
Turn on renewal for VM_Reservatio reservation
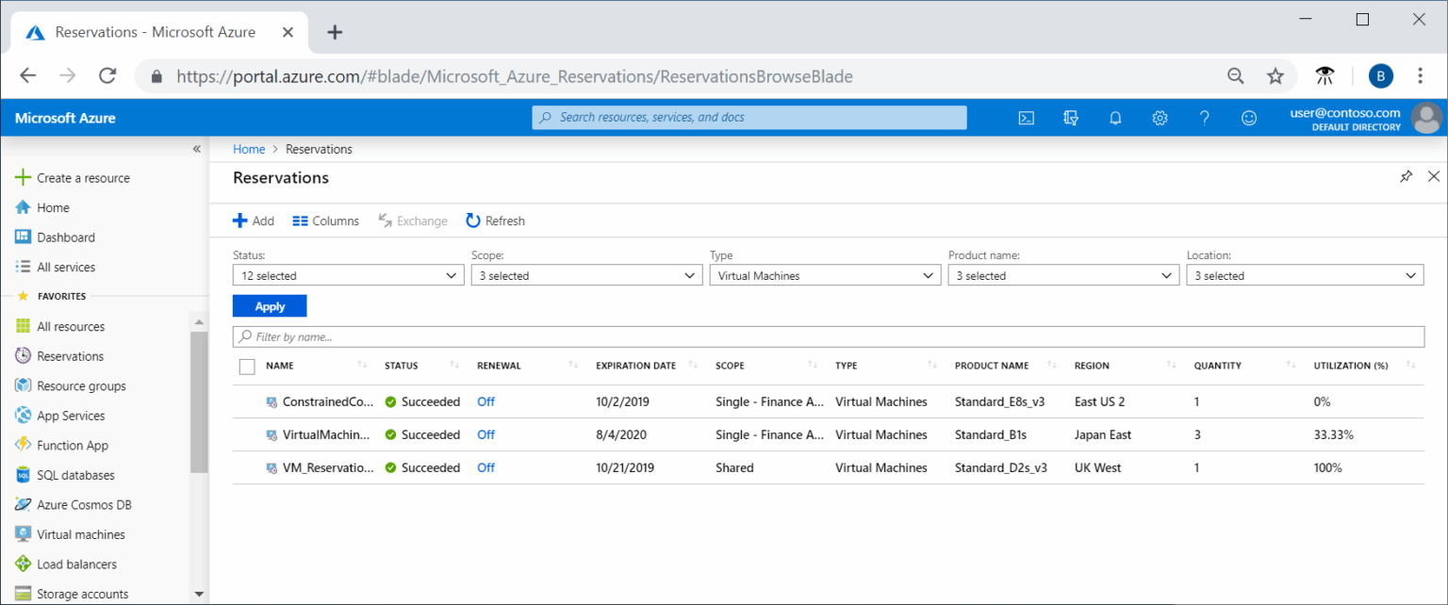pos(485,466)
